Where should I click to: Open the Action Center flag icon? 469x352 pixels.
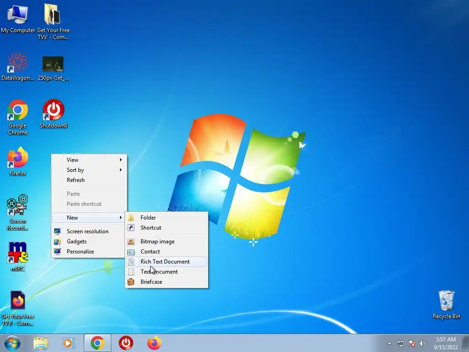[412, 343]
